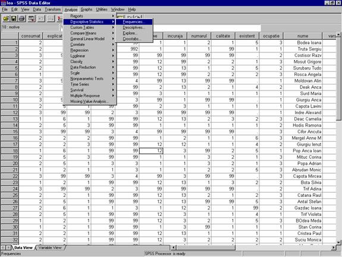Click the Data View tab
This screenshot has height=257, width=342.
point(23,247)
